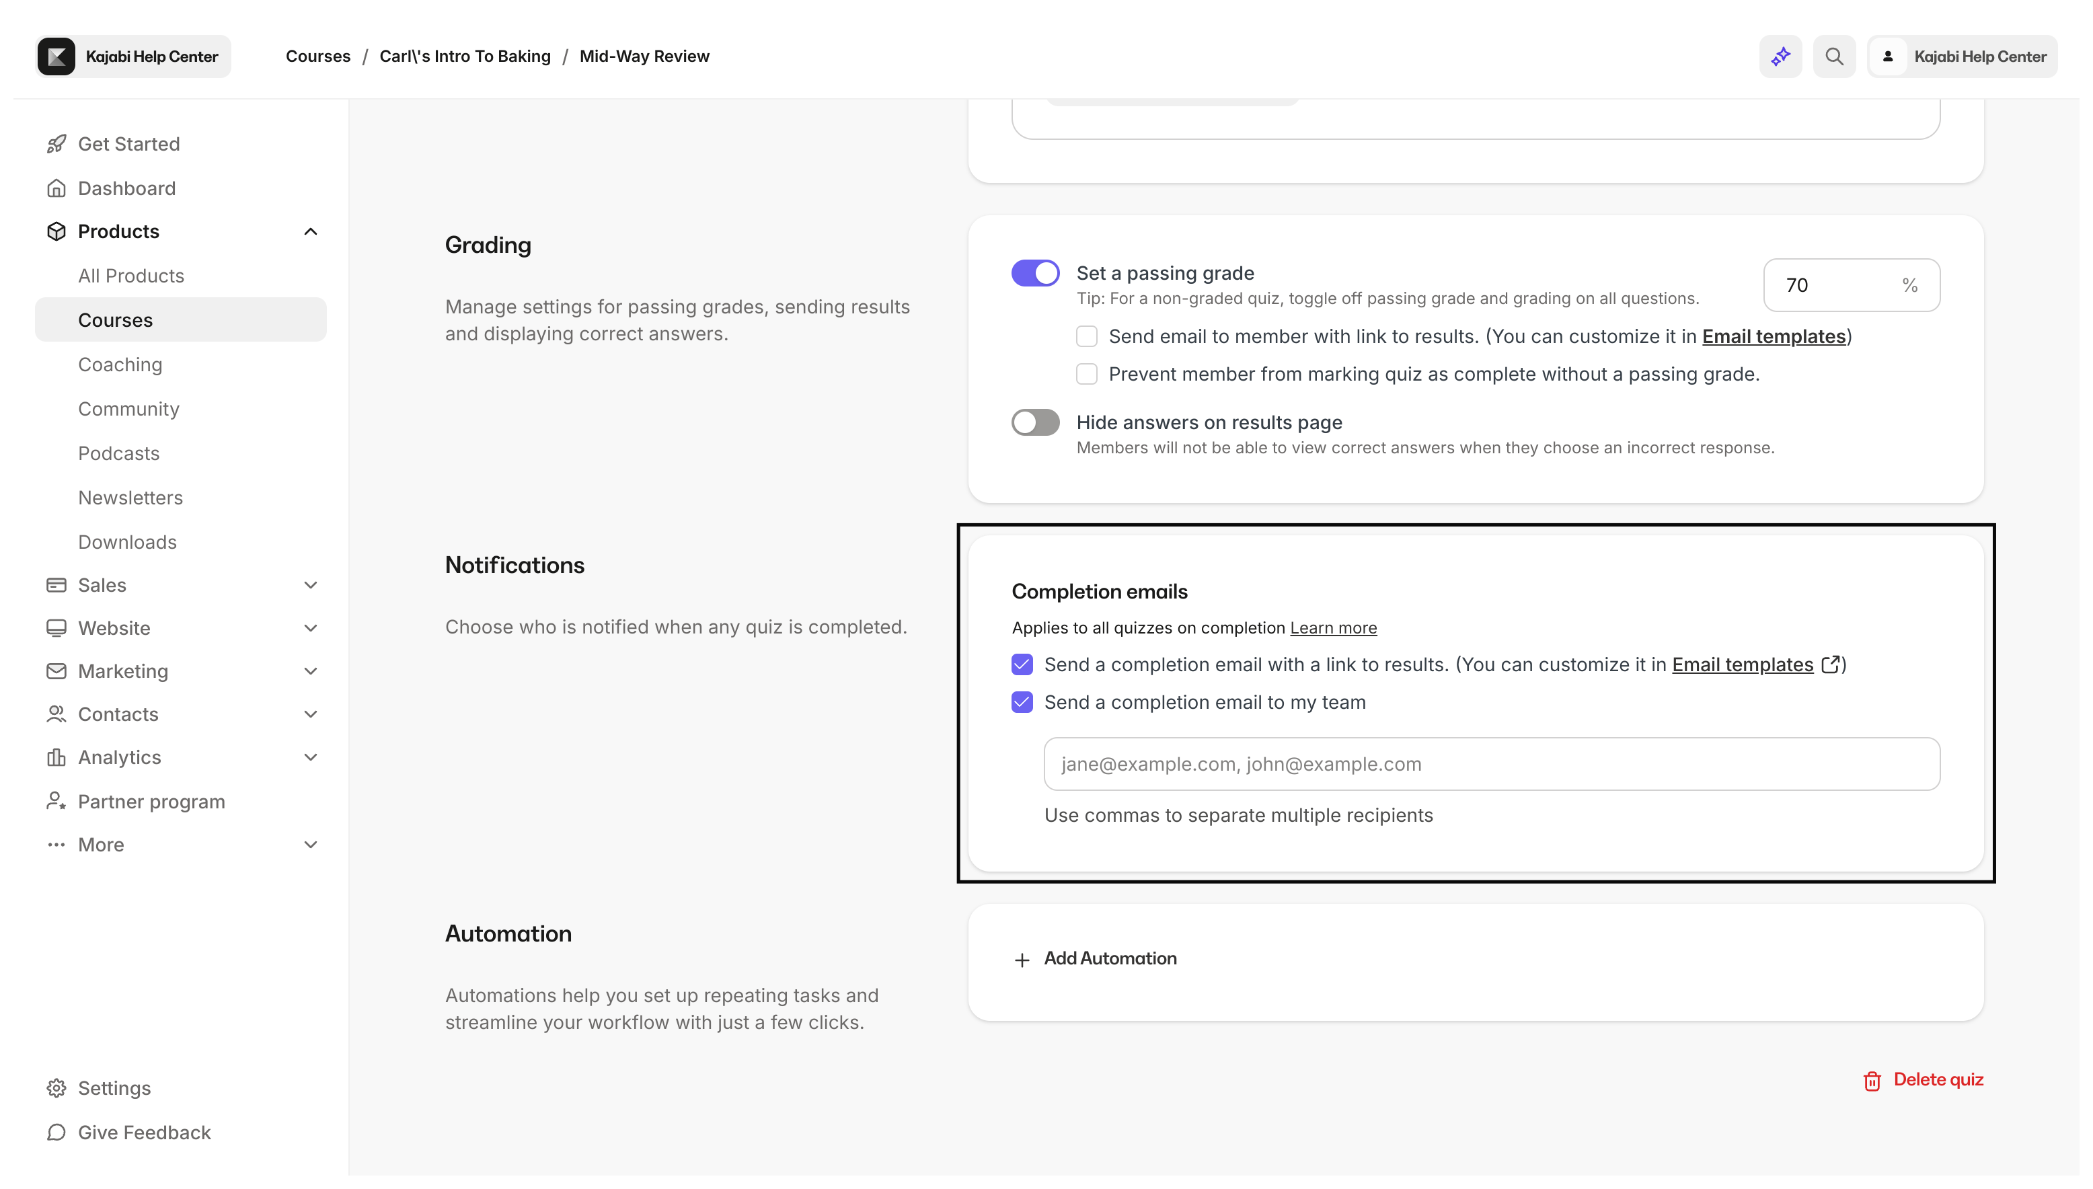This screenshot has width=2093, height=1189.
Task: Toggle off Set a passing grade
Action: [1034, 273]
